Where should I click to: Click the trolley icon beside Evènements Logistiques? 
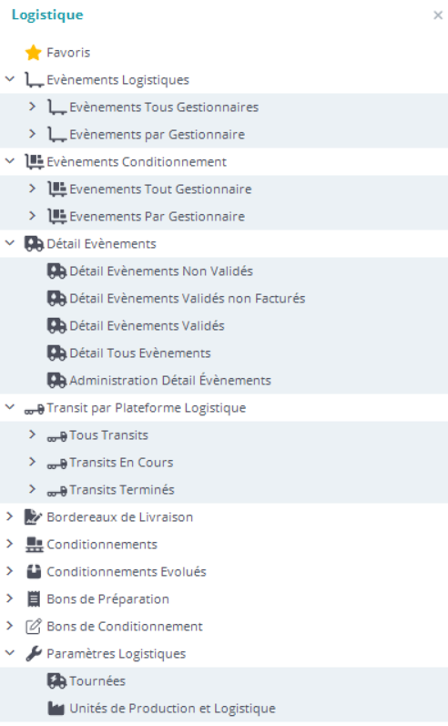point(35,80)
